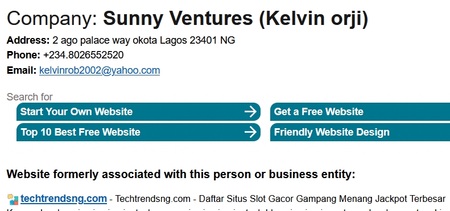Choose the Top 10 Best Free Website suggestion
The image size is (450, 211).
(138, 132)
